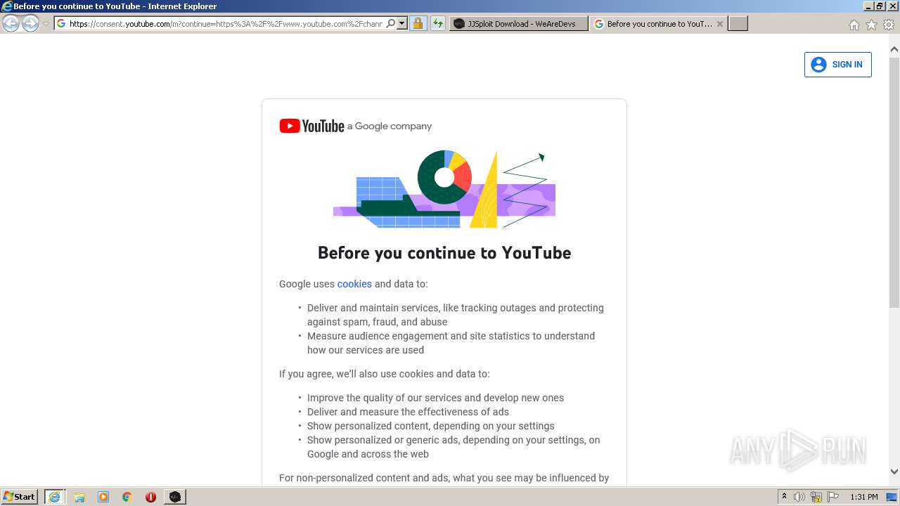The image size is (900, 506).
Task: Click the SIGN IN button
Action: coord(837,65)
